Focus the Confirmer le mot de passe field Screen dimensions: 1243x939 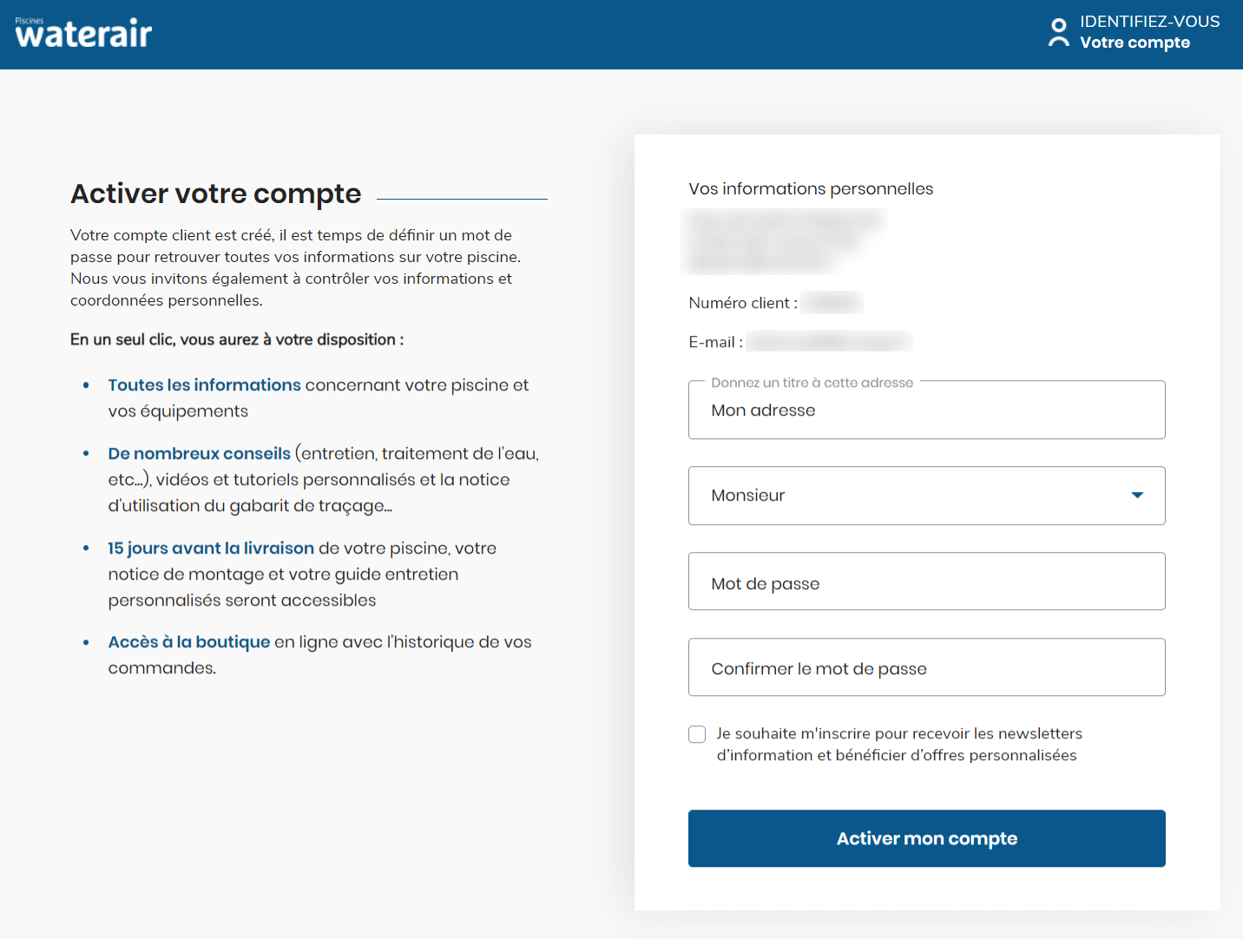click(x=926, y=667)
